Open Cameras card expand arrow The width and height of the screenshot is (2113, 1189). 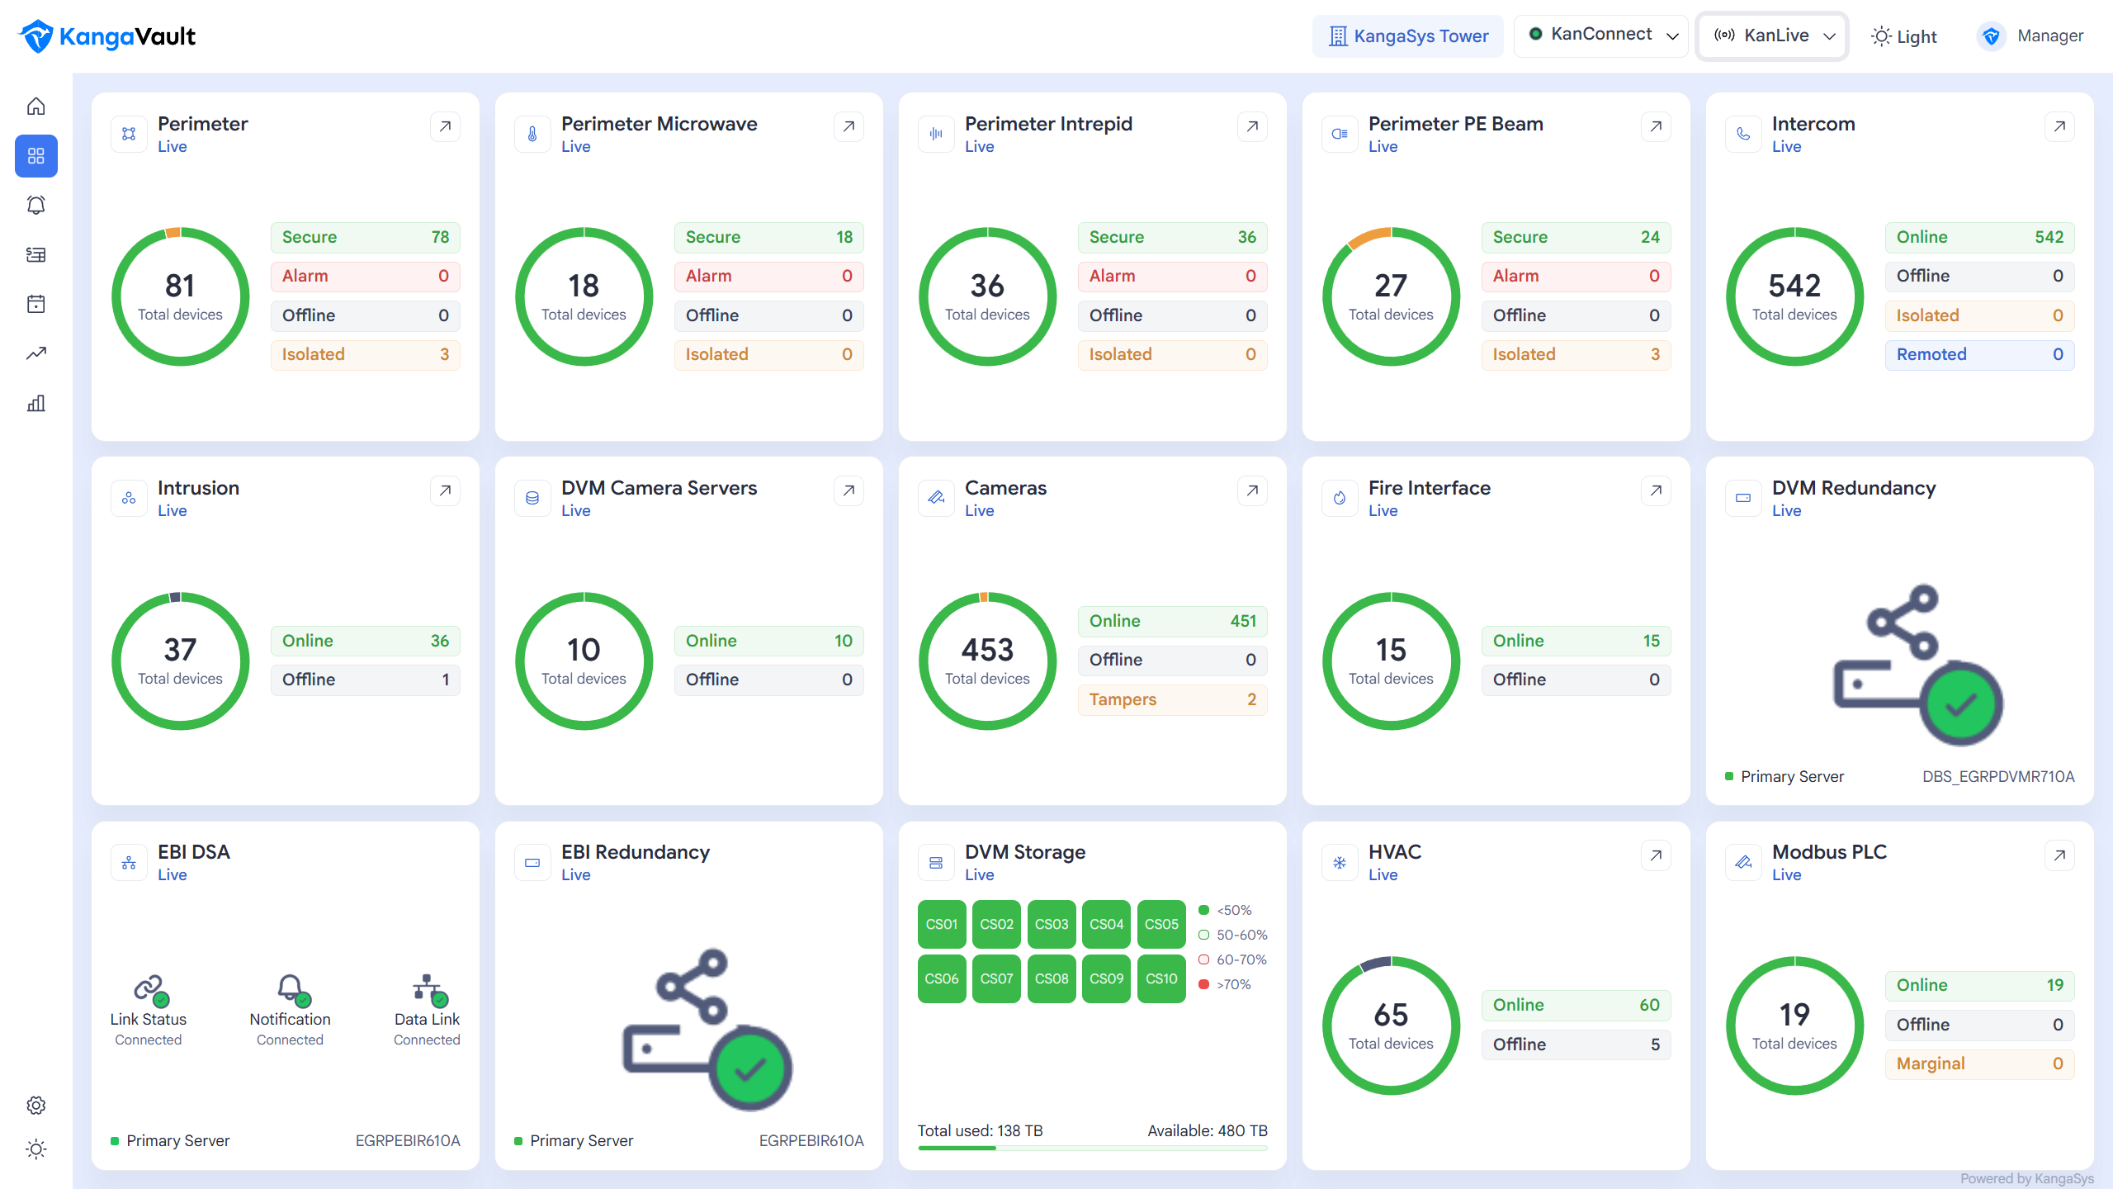pos(1252,491)
